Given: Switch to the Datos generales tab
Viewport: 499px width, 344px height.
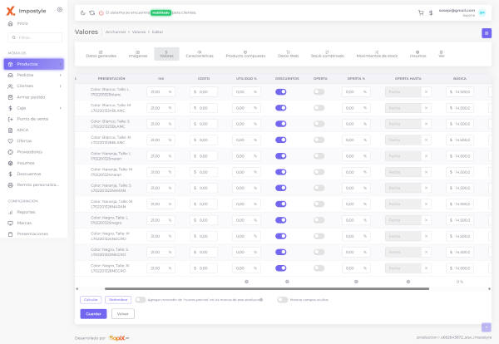Looking at the screenshot, I should [x=101, y=54].
